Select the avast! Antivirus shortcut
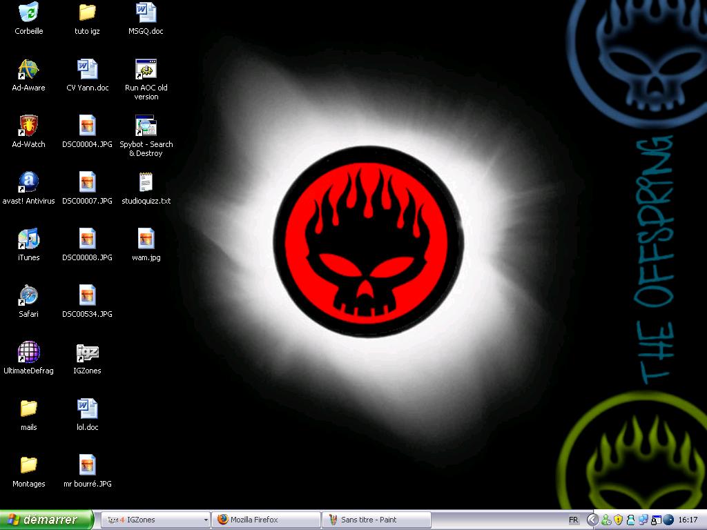 [28, 188]
